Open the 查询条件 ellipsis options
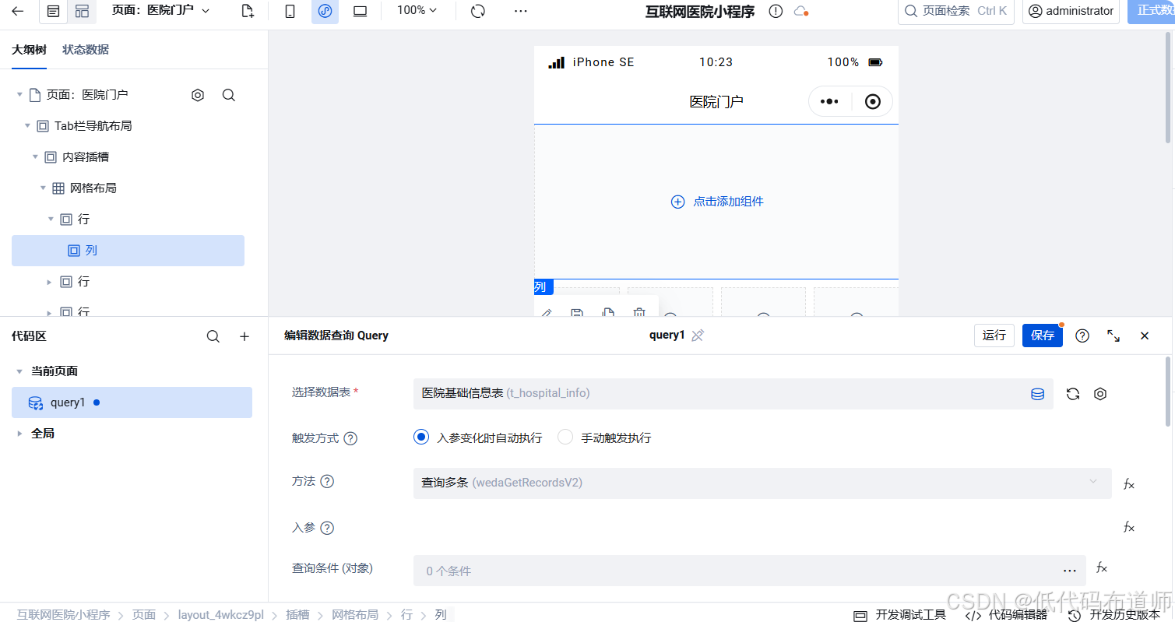Screen dimensions: 1175x622 coord(1069,570)
